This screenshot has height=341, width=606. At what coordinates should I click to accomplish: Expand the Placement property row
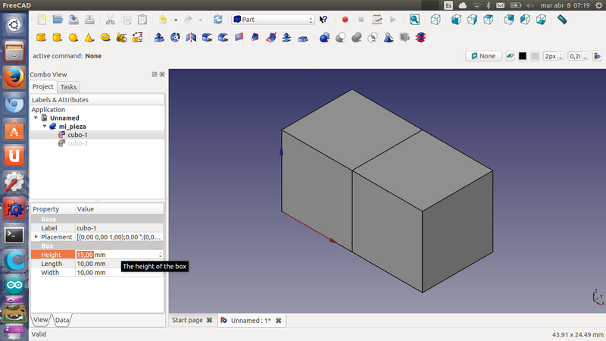[x=36, y=237]
